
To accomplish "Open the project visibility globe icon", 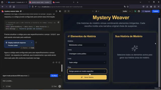I will click(x=21, y=11).
